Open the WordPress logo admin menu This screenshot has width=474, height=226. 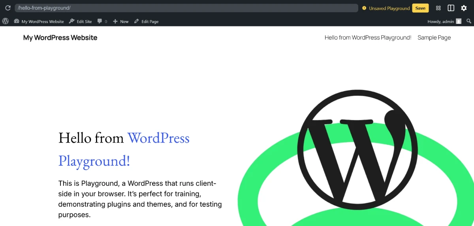(x=6, y=21)
